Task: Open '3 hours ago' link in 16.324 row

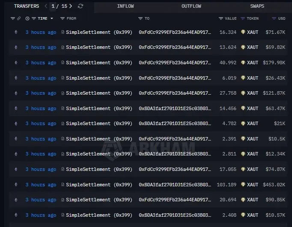Action: 41,32
